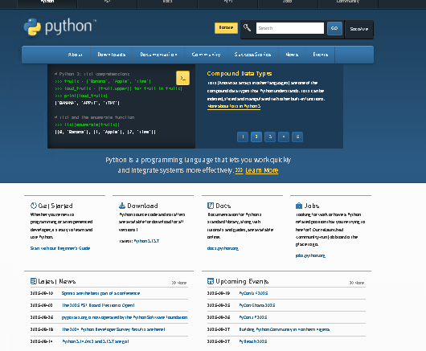Open the PyCon JP 2025 event
Image resolution: width=426 pixels, height=351 pixels.
point(253,317)
